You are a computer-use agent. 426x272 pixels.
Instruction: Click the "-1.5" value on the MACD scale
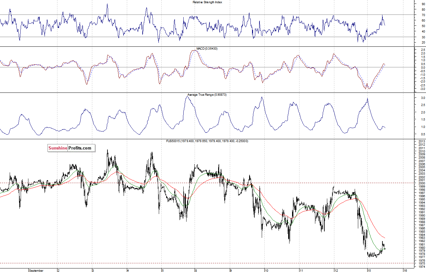pyautogui.click(x=422, y=78)
